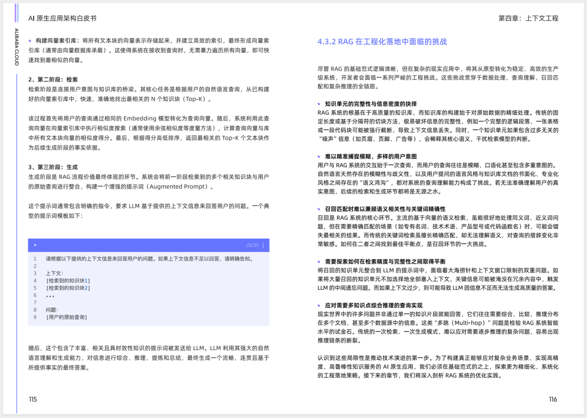Select the heading "4.3.2 RAG 在工程化落地中面临的挑战"
Screen dimensions: 587x418
point(382,41)
